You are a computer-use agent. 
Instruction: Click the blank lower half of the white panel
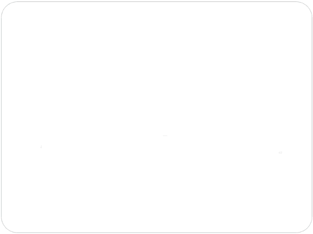(156, 189)
